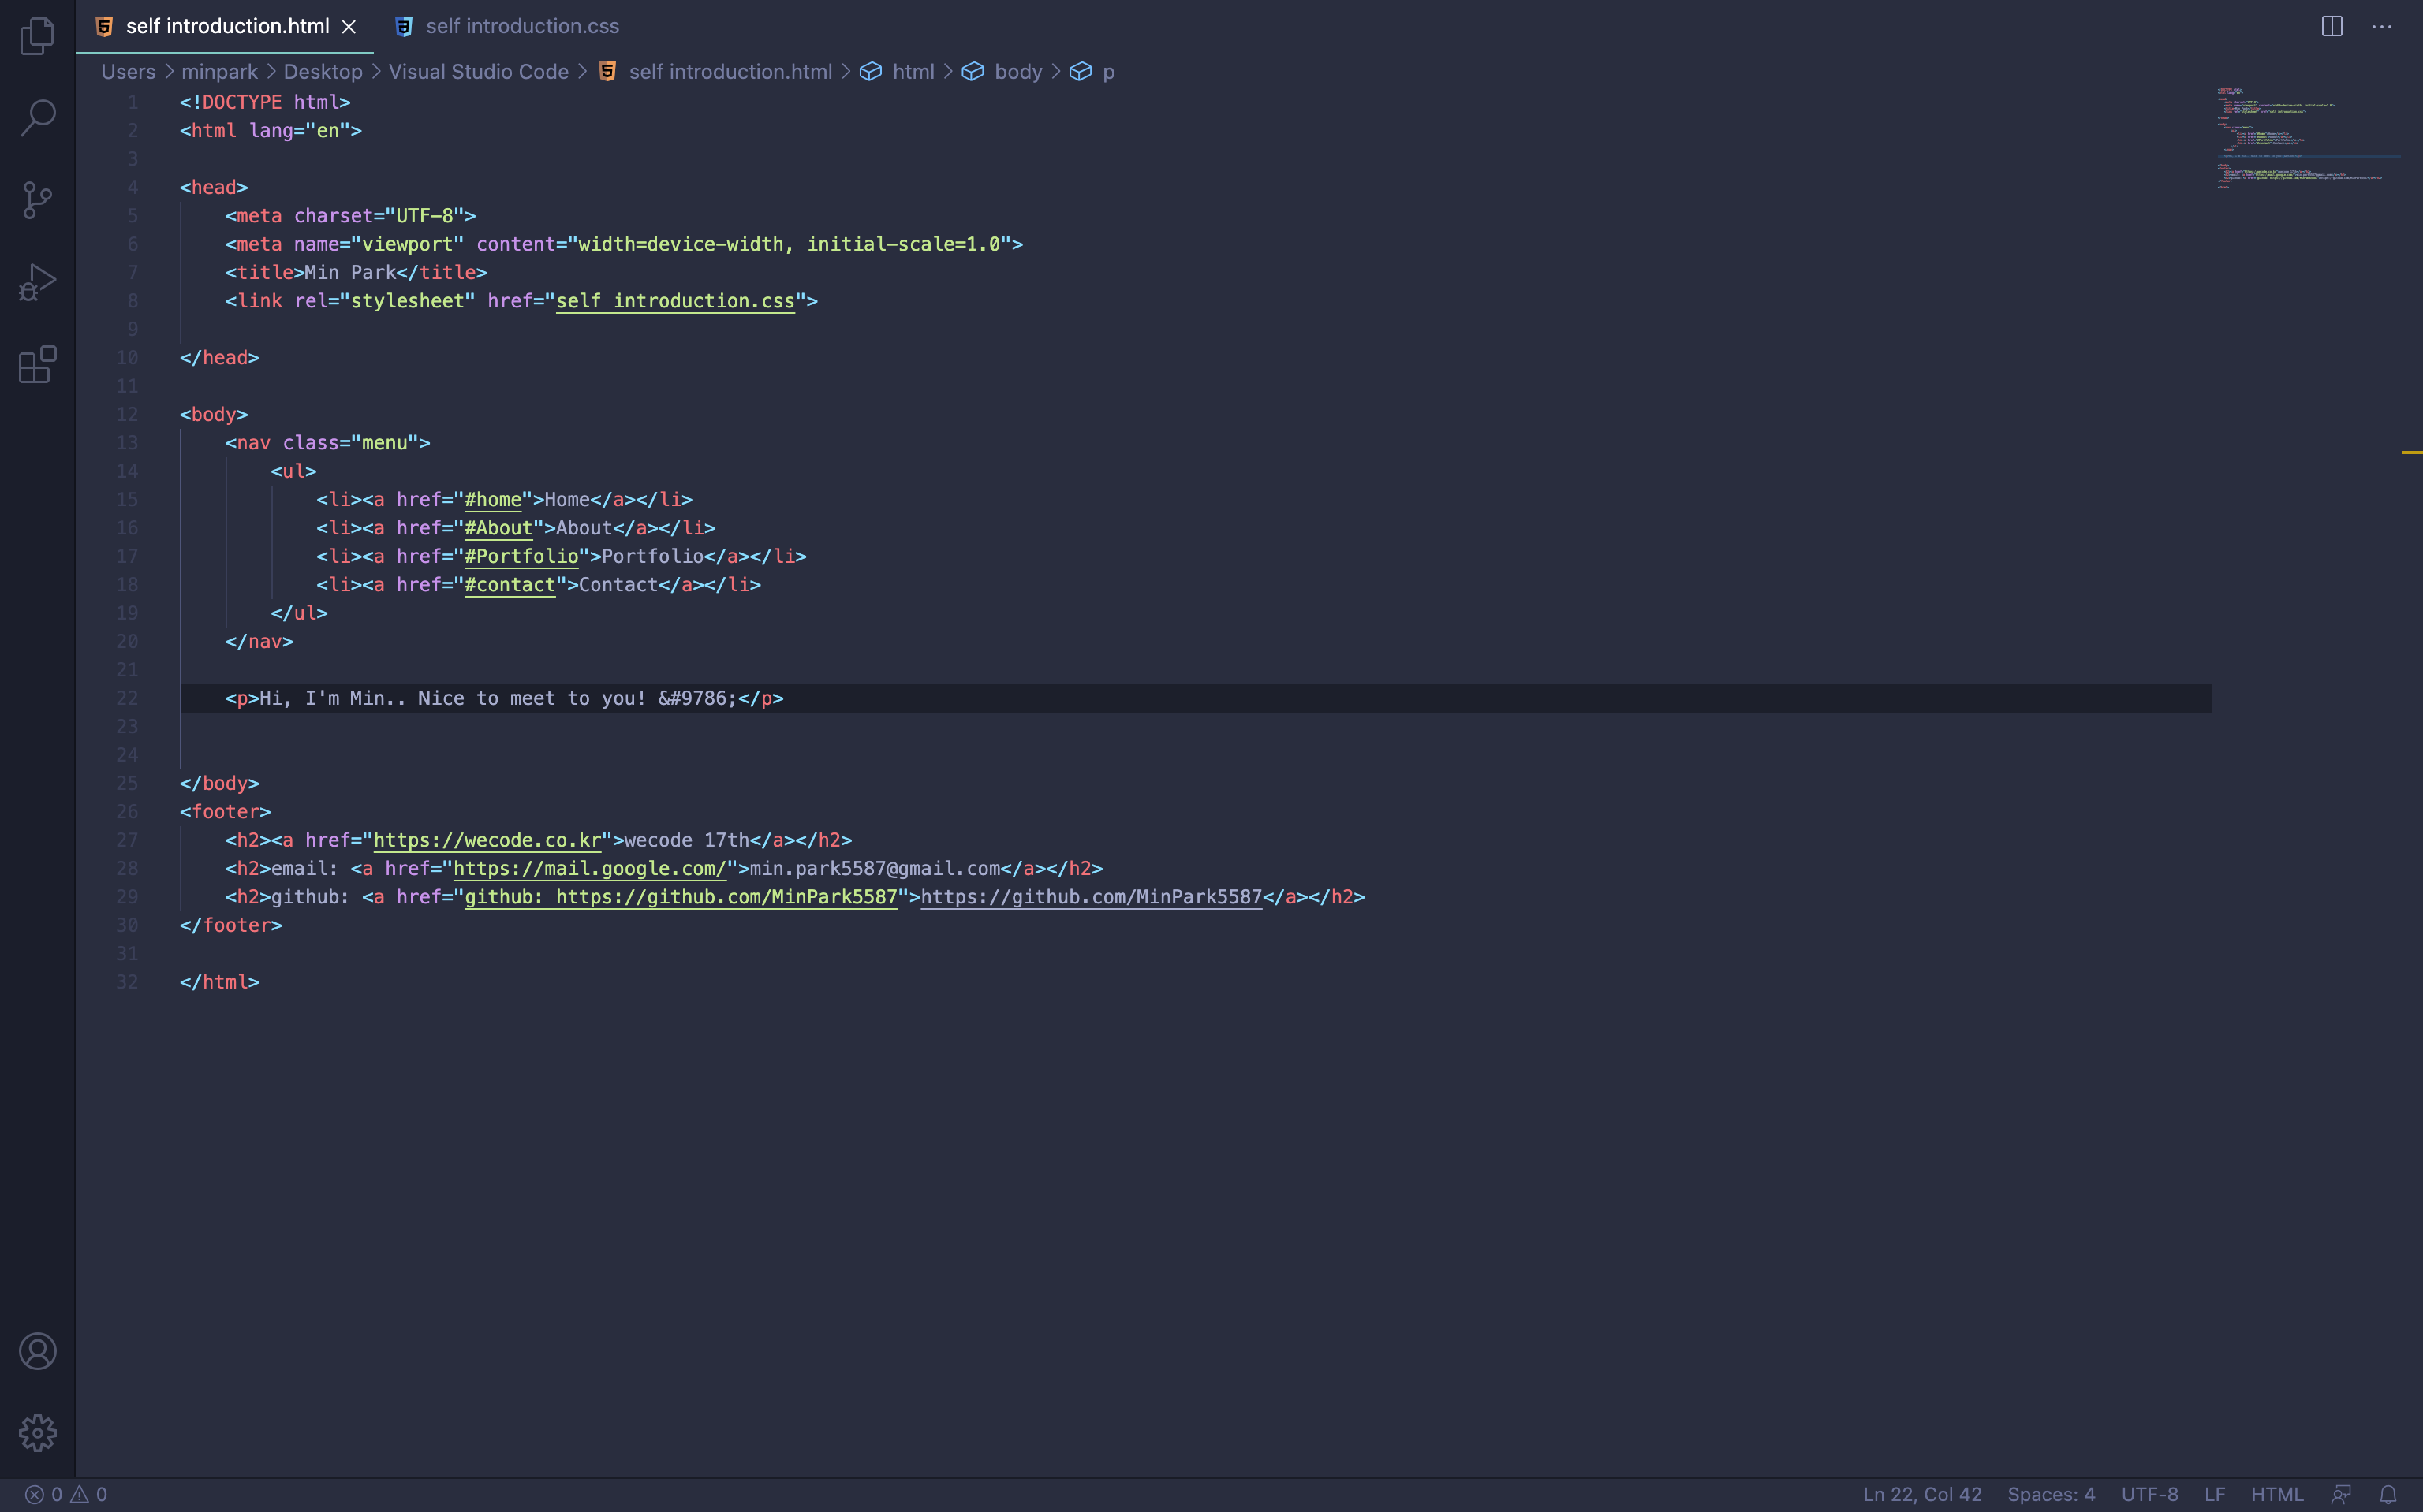Click the Desktop breadcrumb folder
2423x1512 pixels.
pos(322,72)
